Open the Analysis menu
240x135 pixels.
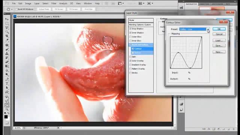coord(63,3)
